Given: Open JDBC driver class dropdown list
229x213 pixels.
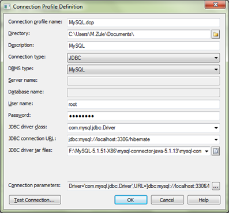Looking at the screenshot, I should (x=216, y=128).
